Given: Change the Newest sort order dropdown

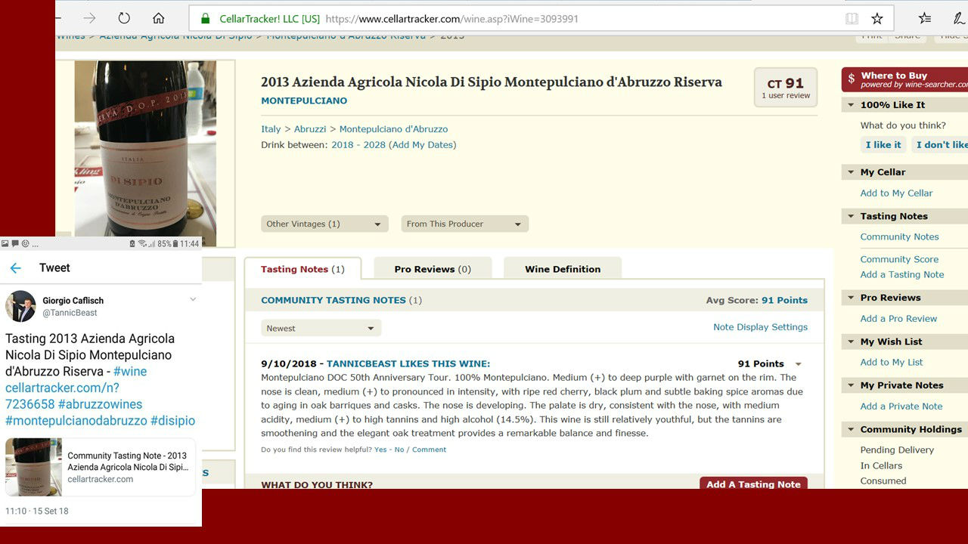Looking at the screenshot, I should pyautogui.click(x=321, y=328).
